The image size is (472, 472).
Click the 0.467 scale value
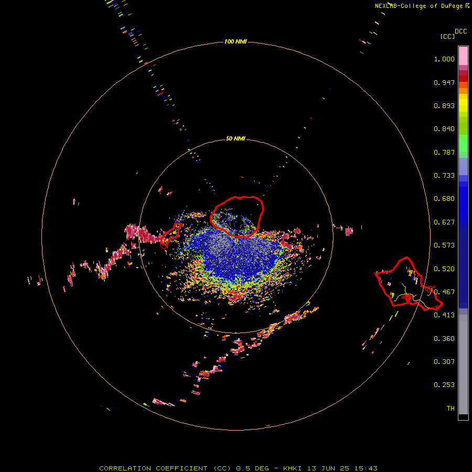click(x=444, y=292)
